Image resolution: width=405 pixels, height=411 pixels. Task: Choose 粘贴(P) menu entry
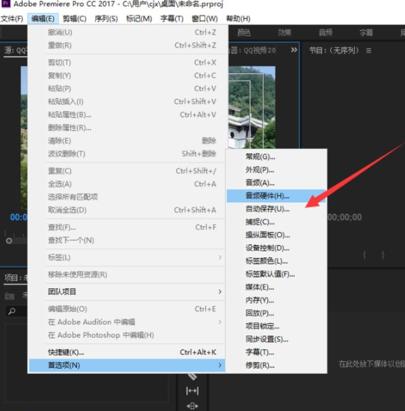pyautogui.click(x=127, y=89)
